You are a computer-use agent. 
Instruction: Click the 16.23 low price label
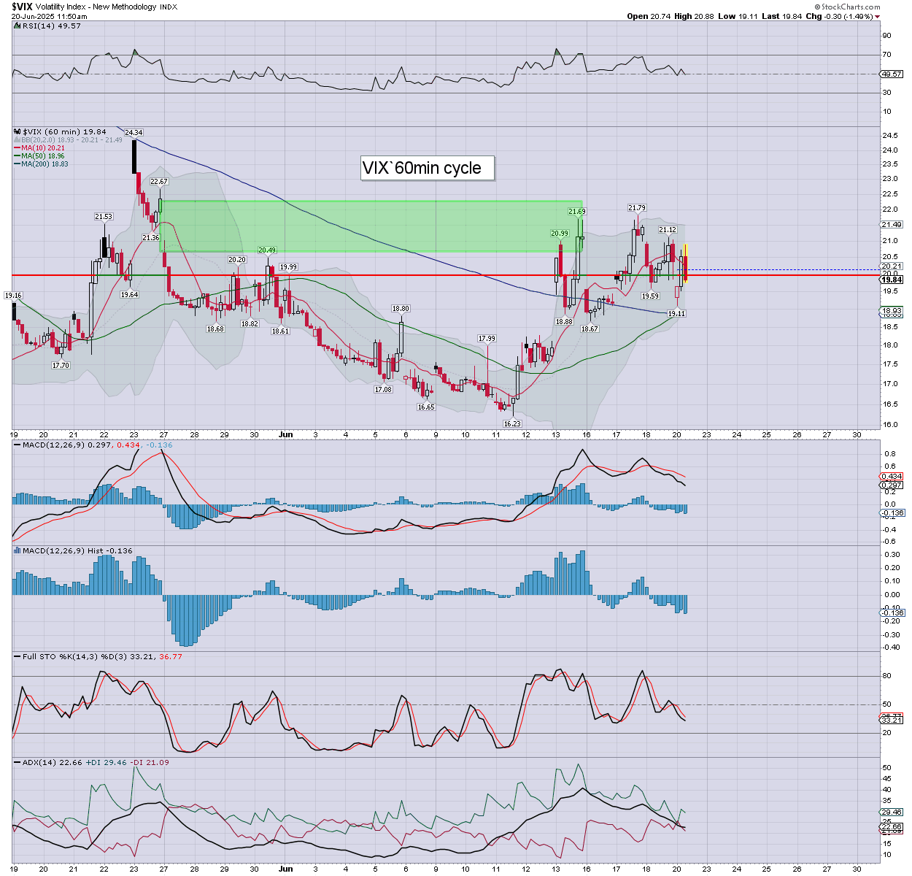coord(512,423)
